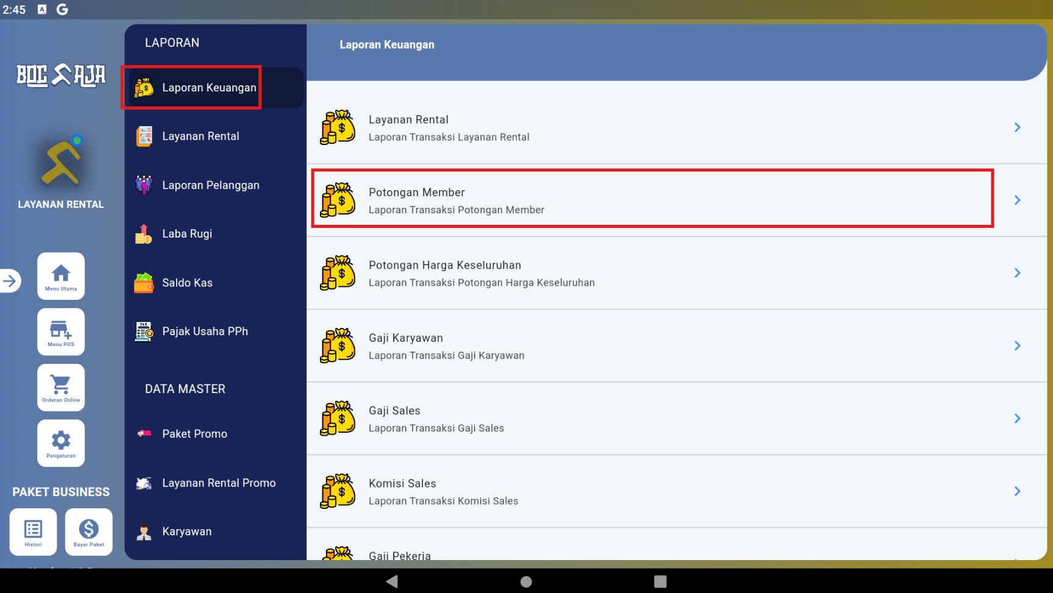Click 'Laporan Transaksi Gaji Karyawan' subtitle
Viewport: 1053px width, 593px height.
[447, 355]
